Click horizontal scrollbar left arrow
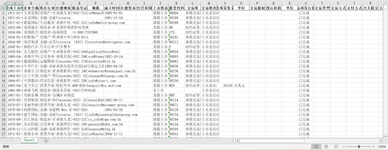 (x=237, y=141)
